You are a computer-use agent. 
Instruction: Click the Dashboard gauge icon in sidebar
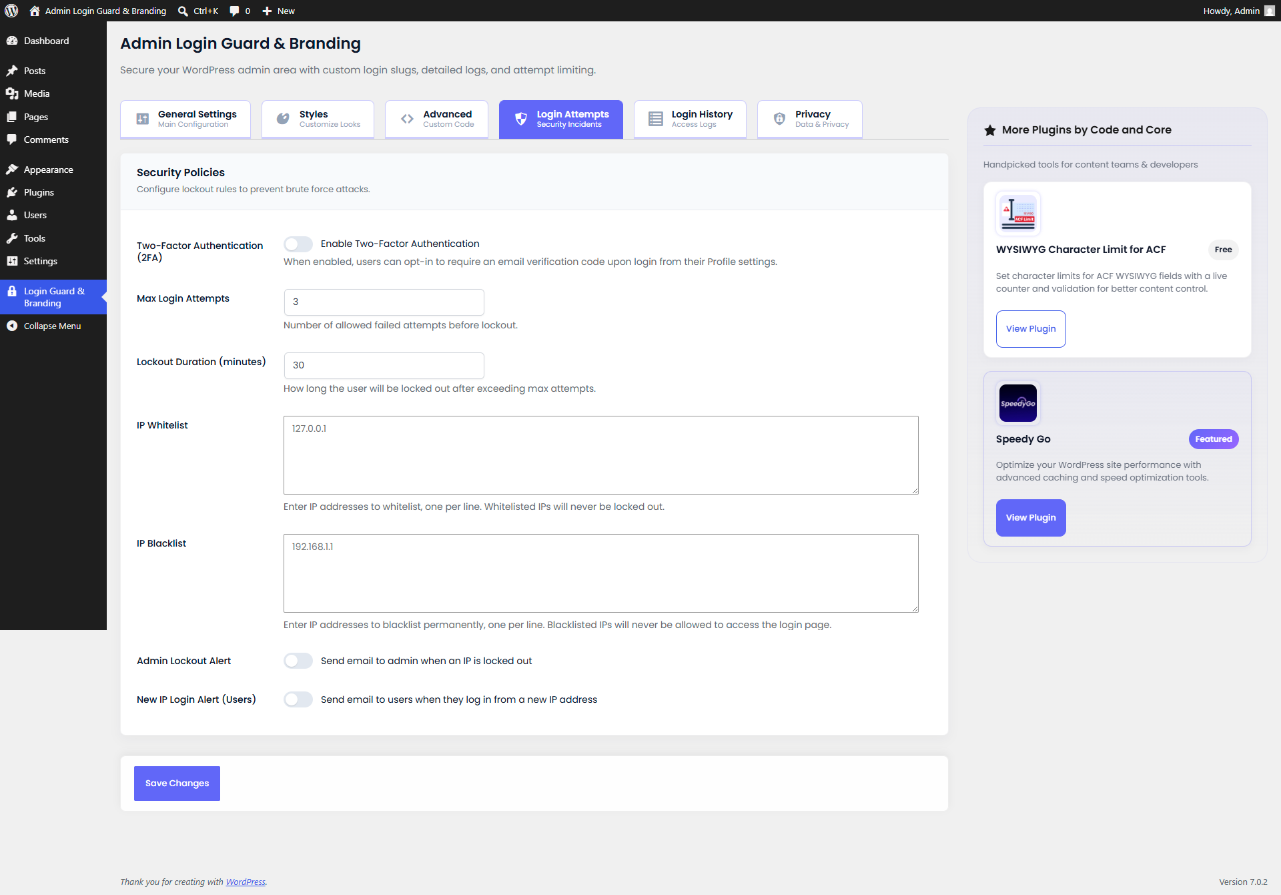point(12,41)
